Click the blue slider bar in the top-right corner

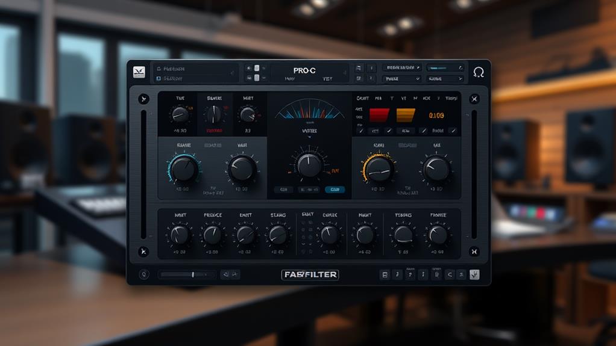click(x=445, y=67)
